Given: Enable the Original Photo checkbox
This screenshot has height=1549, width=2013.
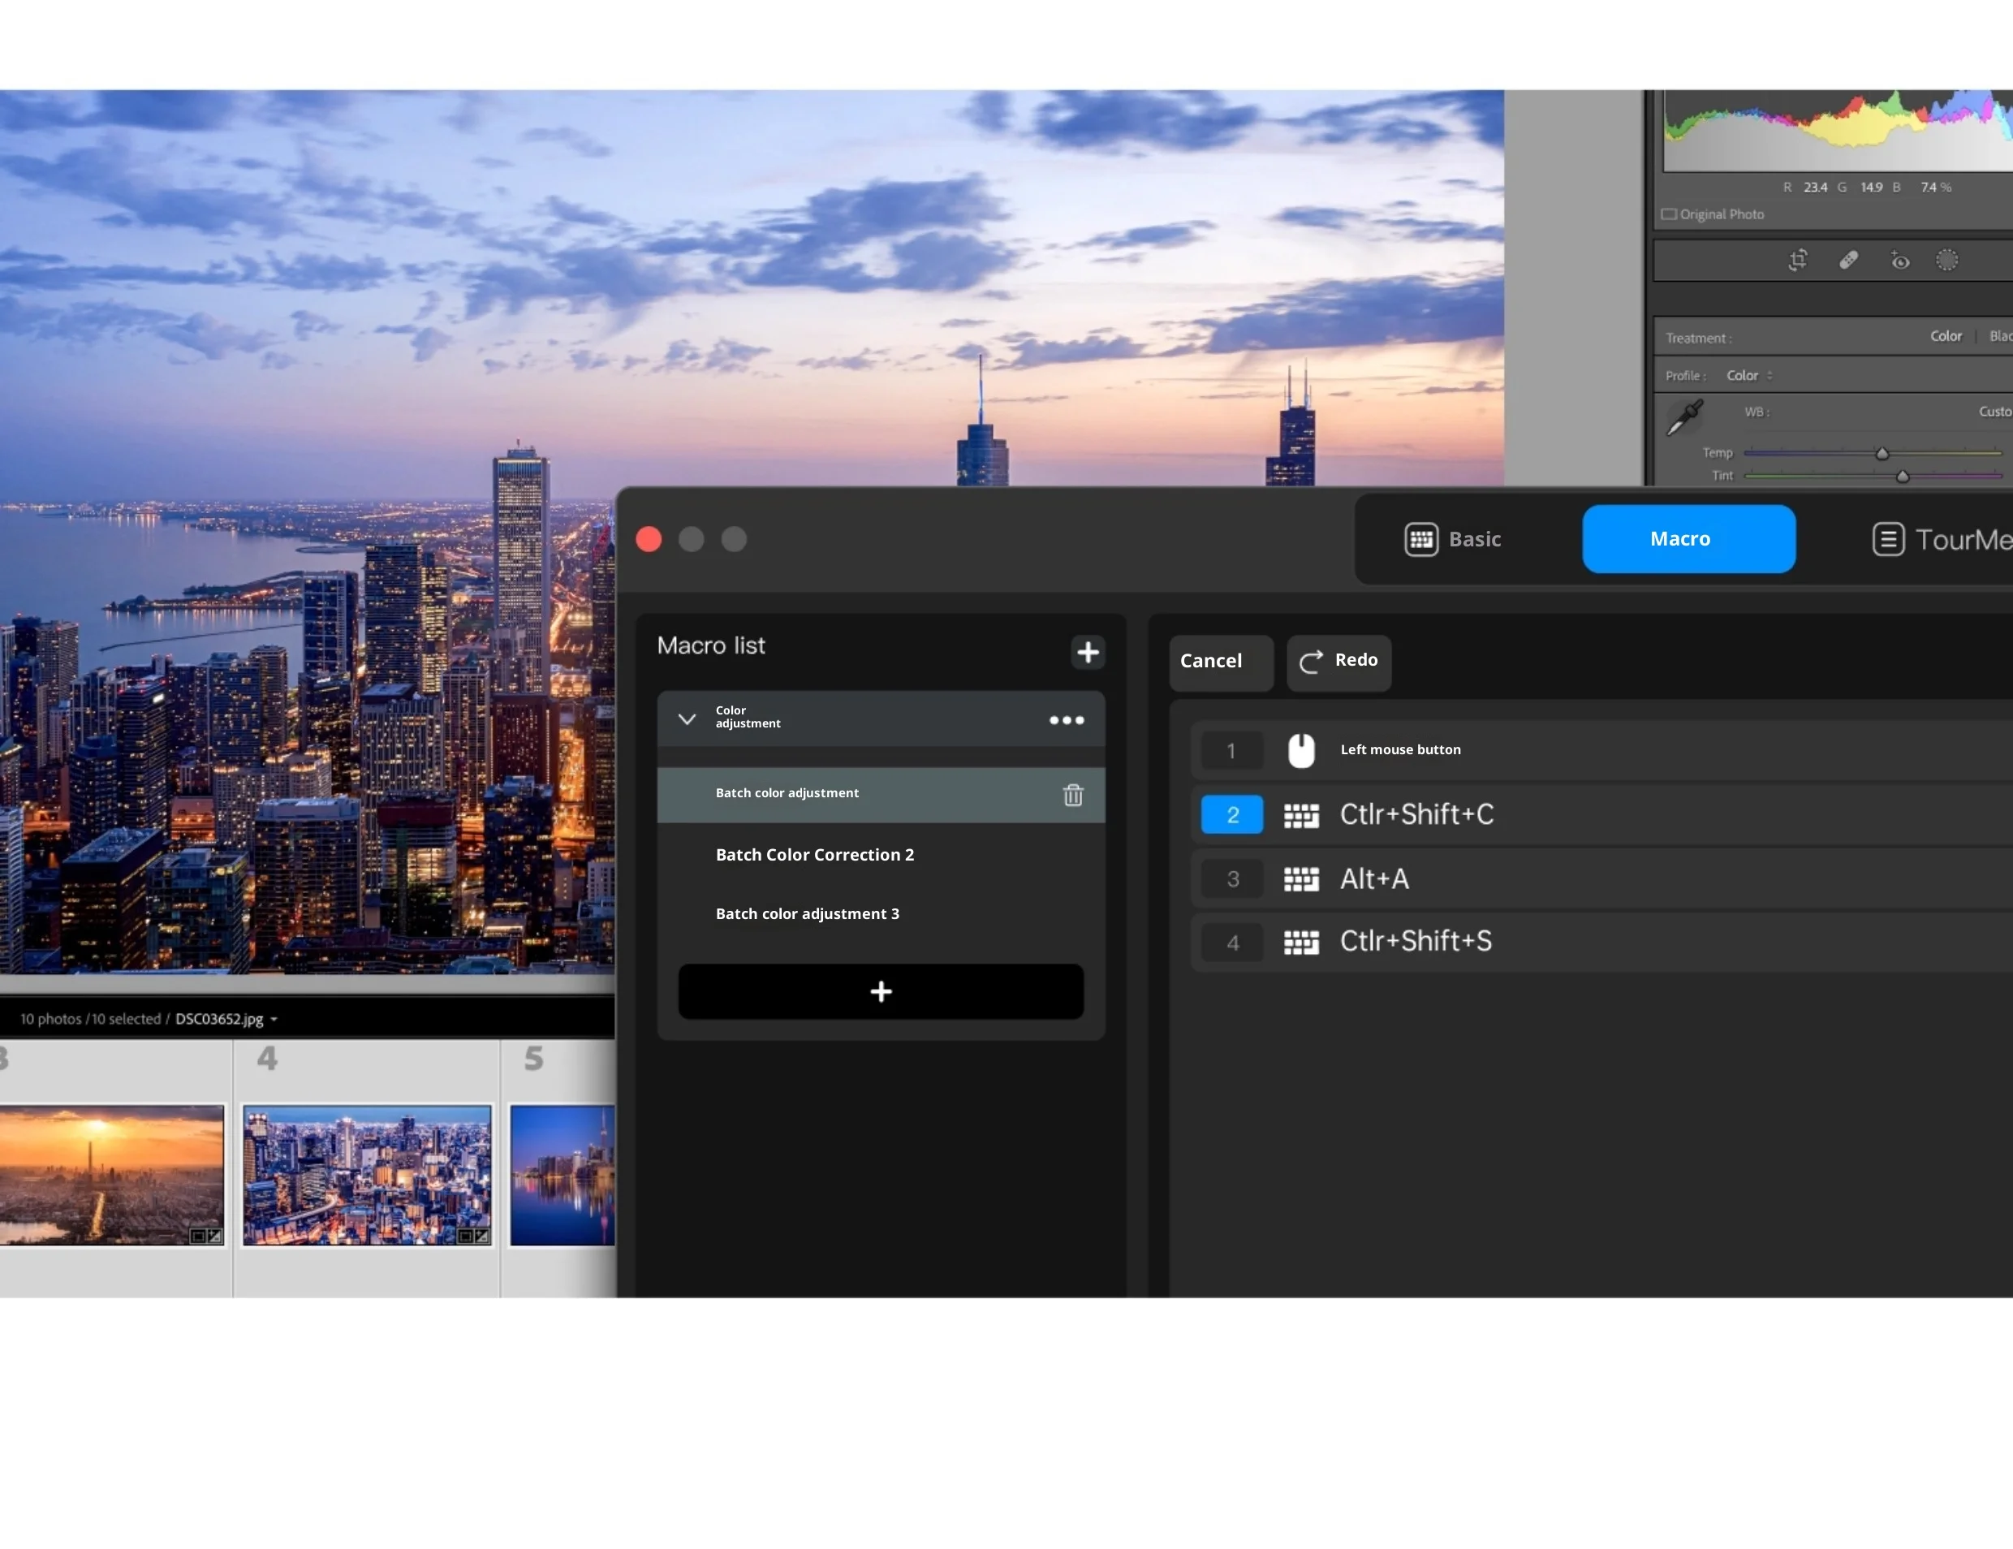Looking at the screenshot, I should click(1669, 214).
